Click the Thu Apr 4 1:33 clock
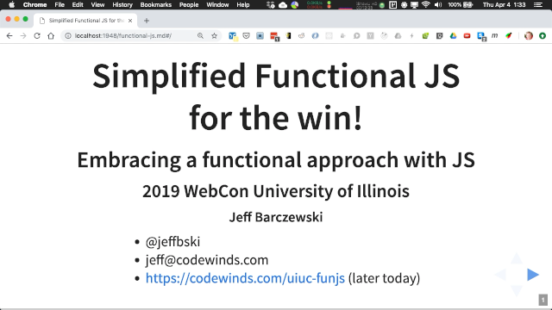This screenshot has width=552, height=310. pos(504,4)
